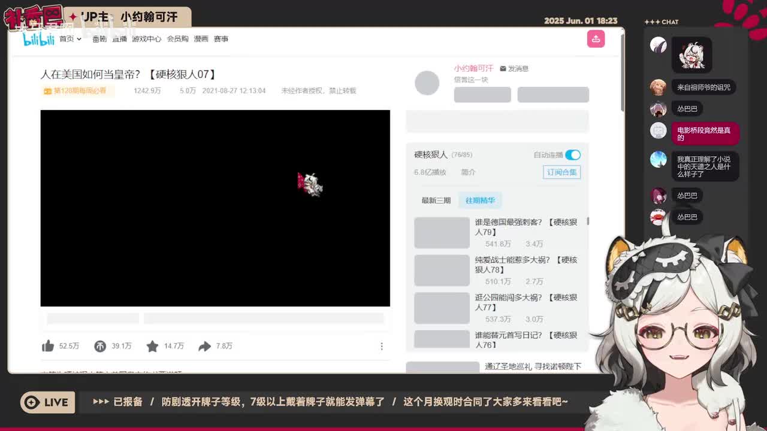Click the coin icon
The width and height of the screenshot is (767, 431).
click(100, 346)
